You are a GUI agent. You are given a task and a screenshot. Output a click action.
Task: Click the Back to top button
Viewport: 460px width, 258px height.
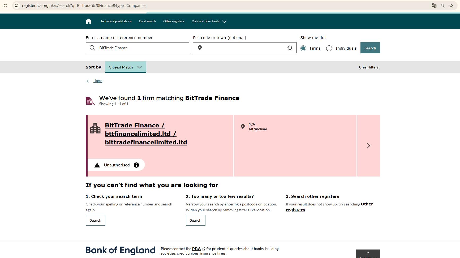coord(368,254)
